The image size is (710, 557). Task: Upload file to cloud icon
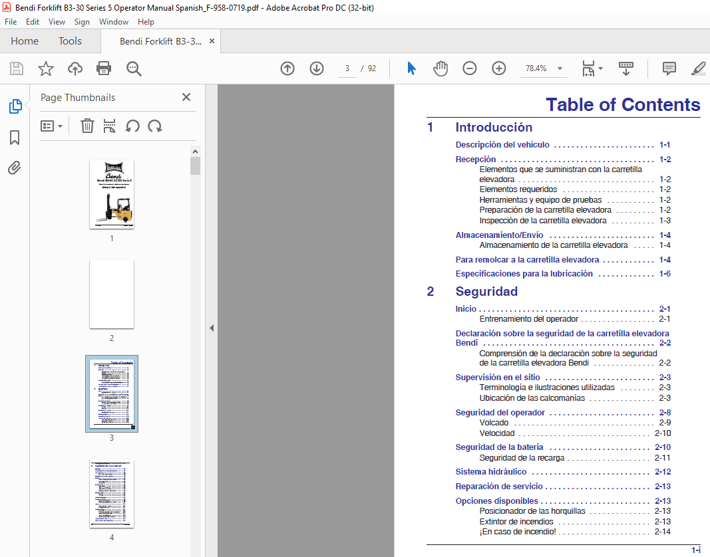click(75, 68)
